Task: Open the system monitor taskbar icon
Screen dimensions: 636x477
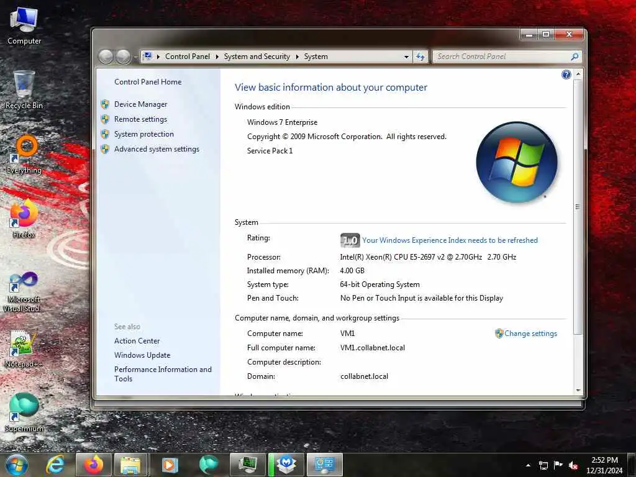Action: (247, 465)
